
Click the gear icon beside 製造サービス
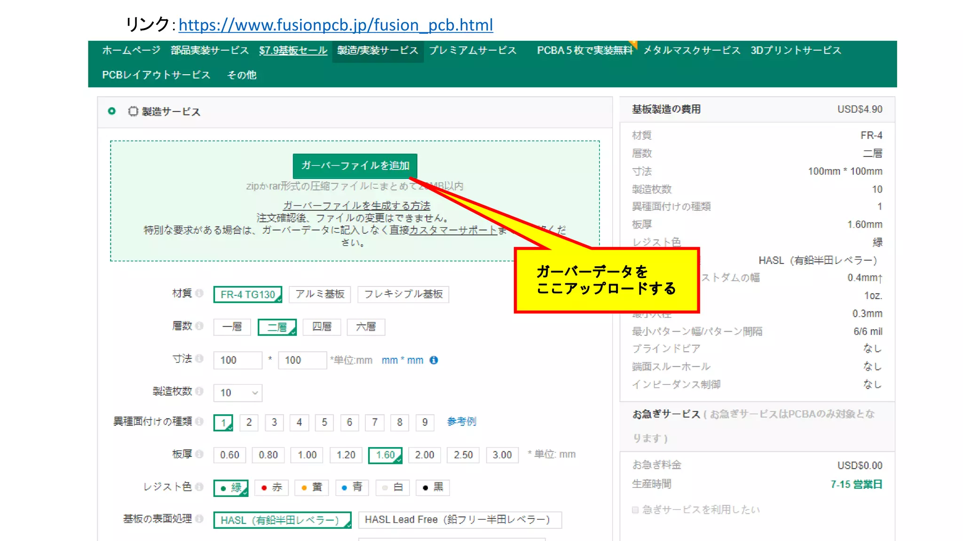point(133,111)
